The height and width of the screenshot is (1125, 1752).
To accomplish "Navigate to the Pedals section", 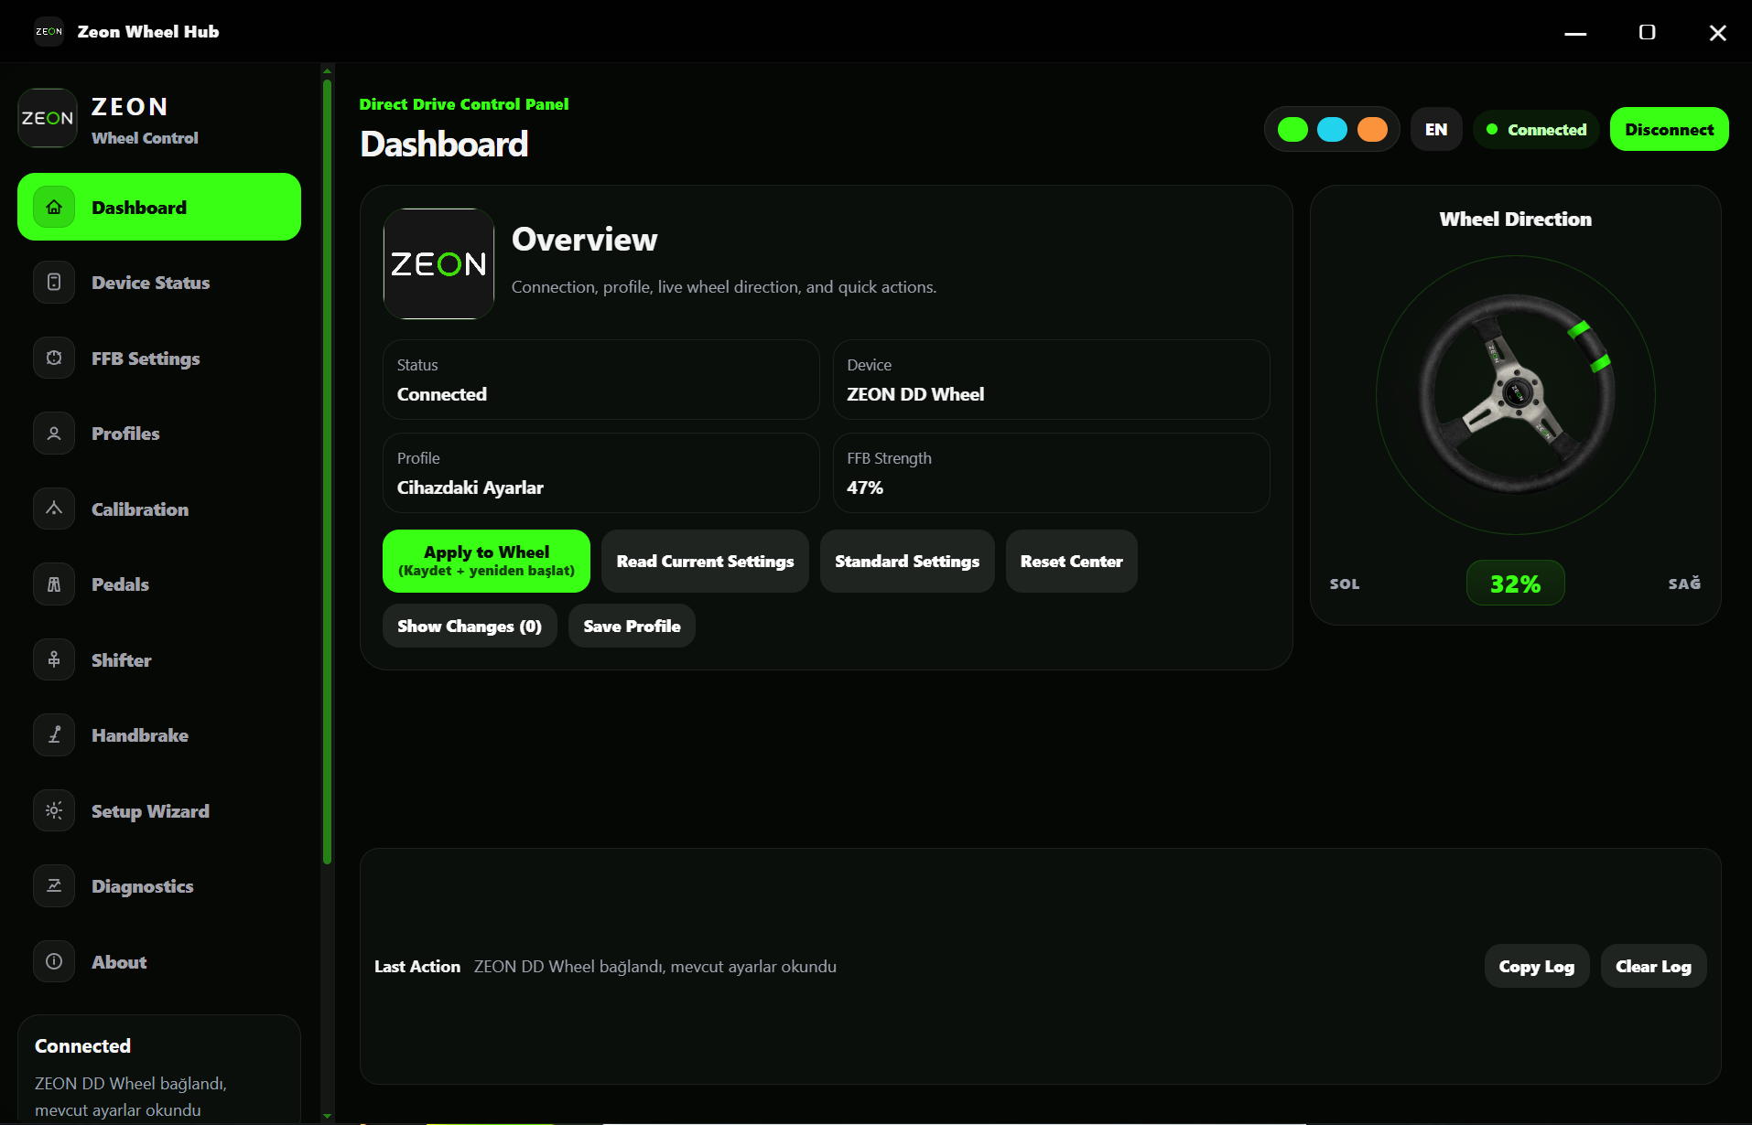I will 159,584.
